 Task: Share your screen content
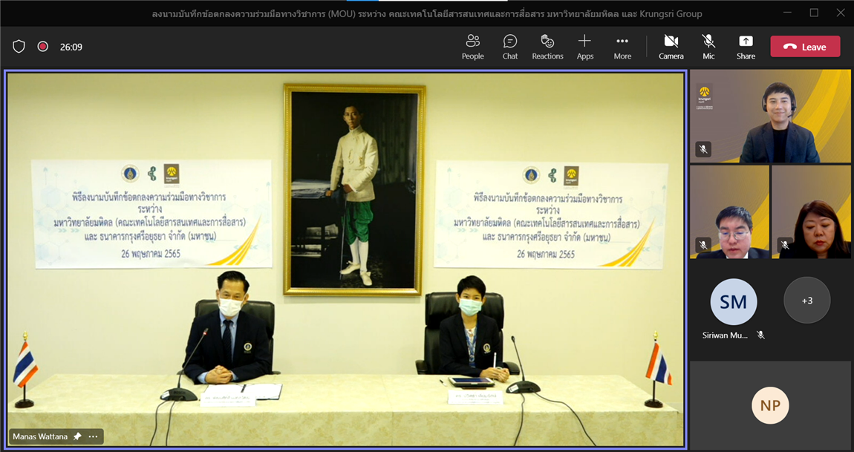(746, 47)
